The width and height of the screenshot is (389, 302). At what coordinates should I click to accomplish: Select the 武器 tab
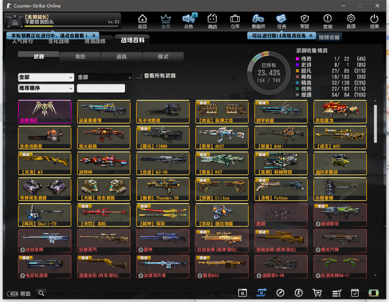(39, 57)
